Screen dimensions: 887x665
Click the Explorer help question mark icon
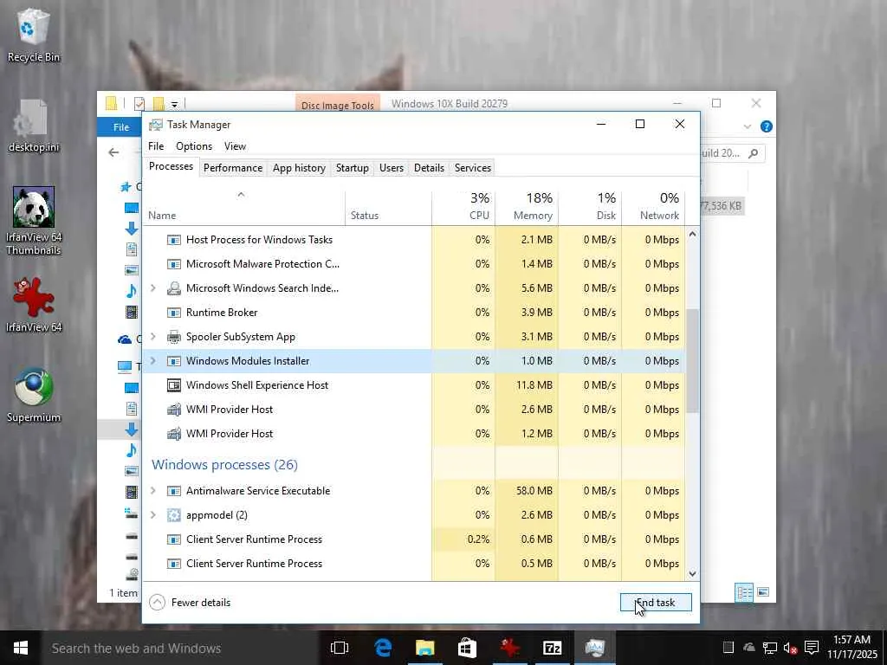click(767, 126)
